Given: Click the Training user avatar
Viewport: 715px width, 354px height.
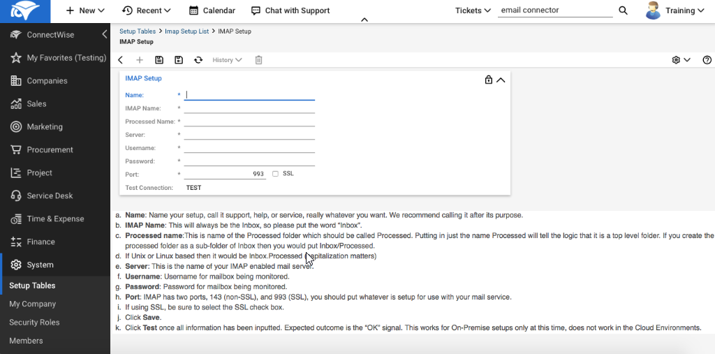Looking at the screenshot, I should click(653, 10).
